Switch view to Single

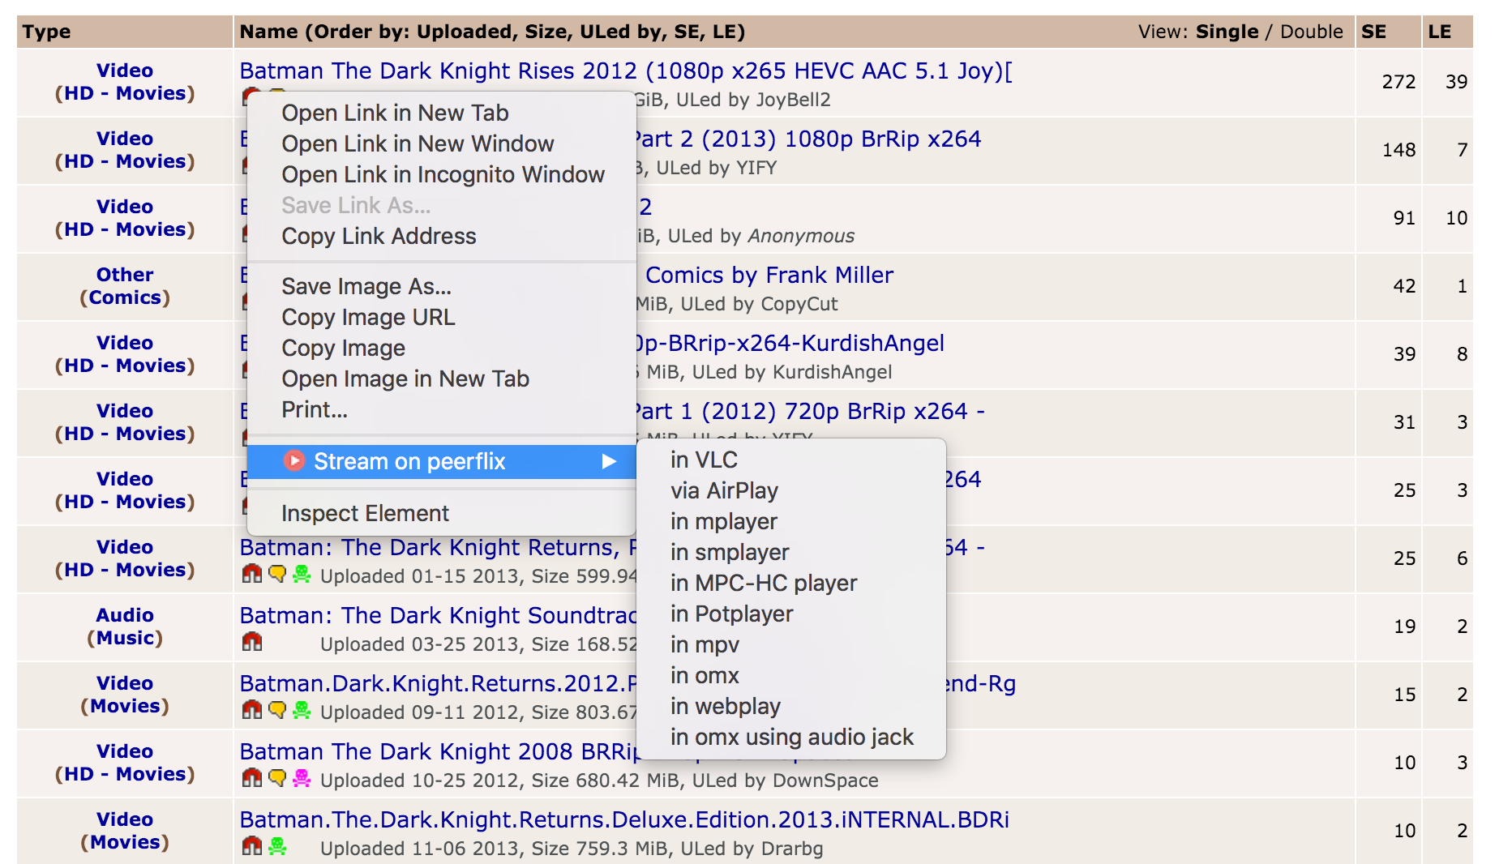pos(1227,32)
